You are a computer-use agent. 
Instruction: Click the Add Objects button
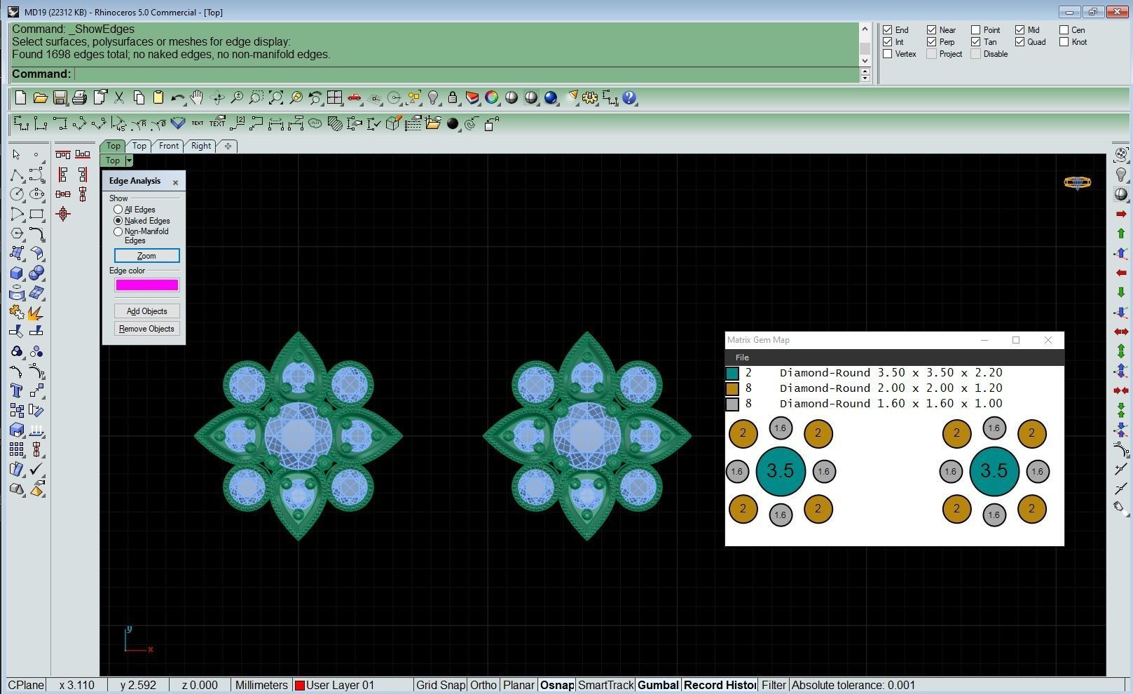click(x=146, y=311)
